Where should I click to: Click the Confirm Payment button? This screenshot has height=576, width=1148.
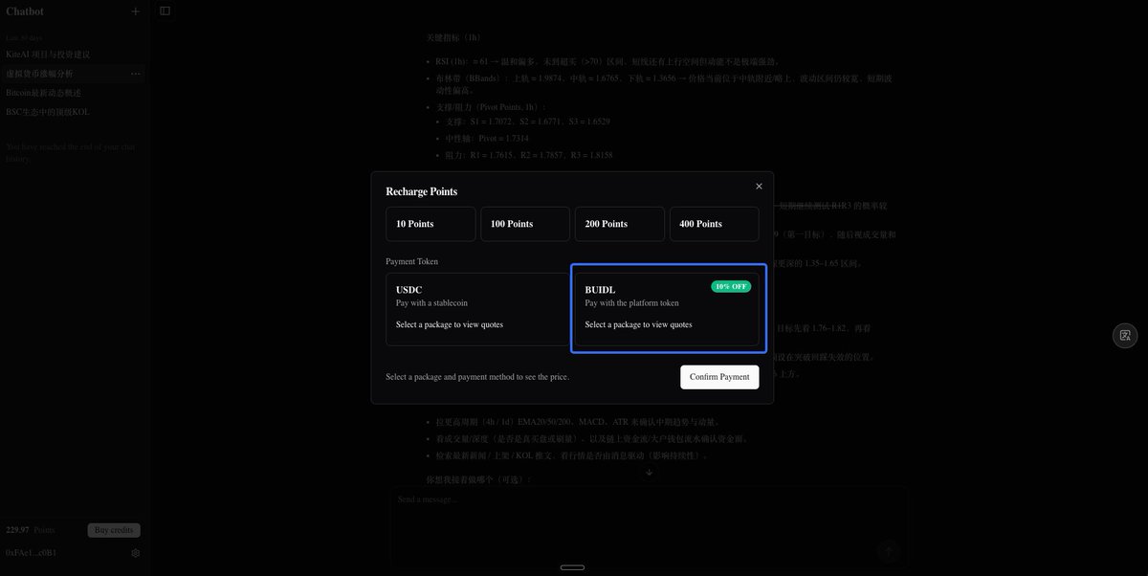pyautogui.click(x=719, y=377)
